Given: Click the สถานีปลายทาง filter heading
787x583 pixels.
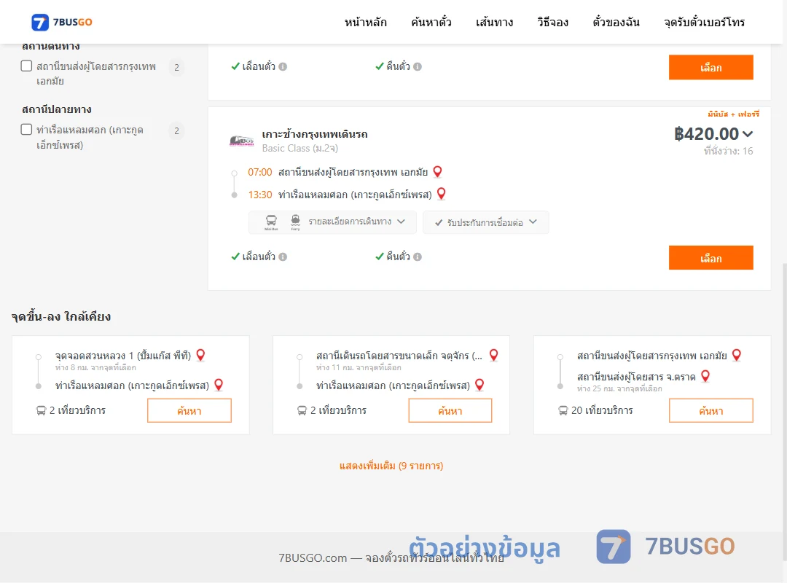Looking at the screenshot, I should 57,109.
